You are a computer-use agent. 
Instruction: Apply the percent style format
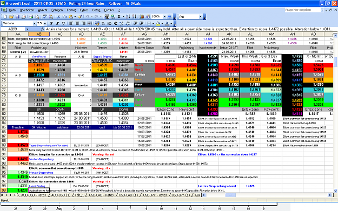coord(103,23)
